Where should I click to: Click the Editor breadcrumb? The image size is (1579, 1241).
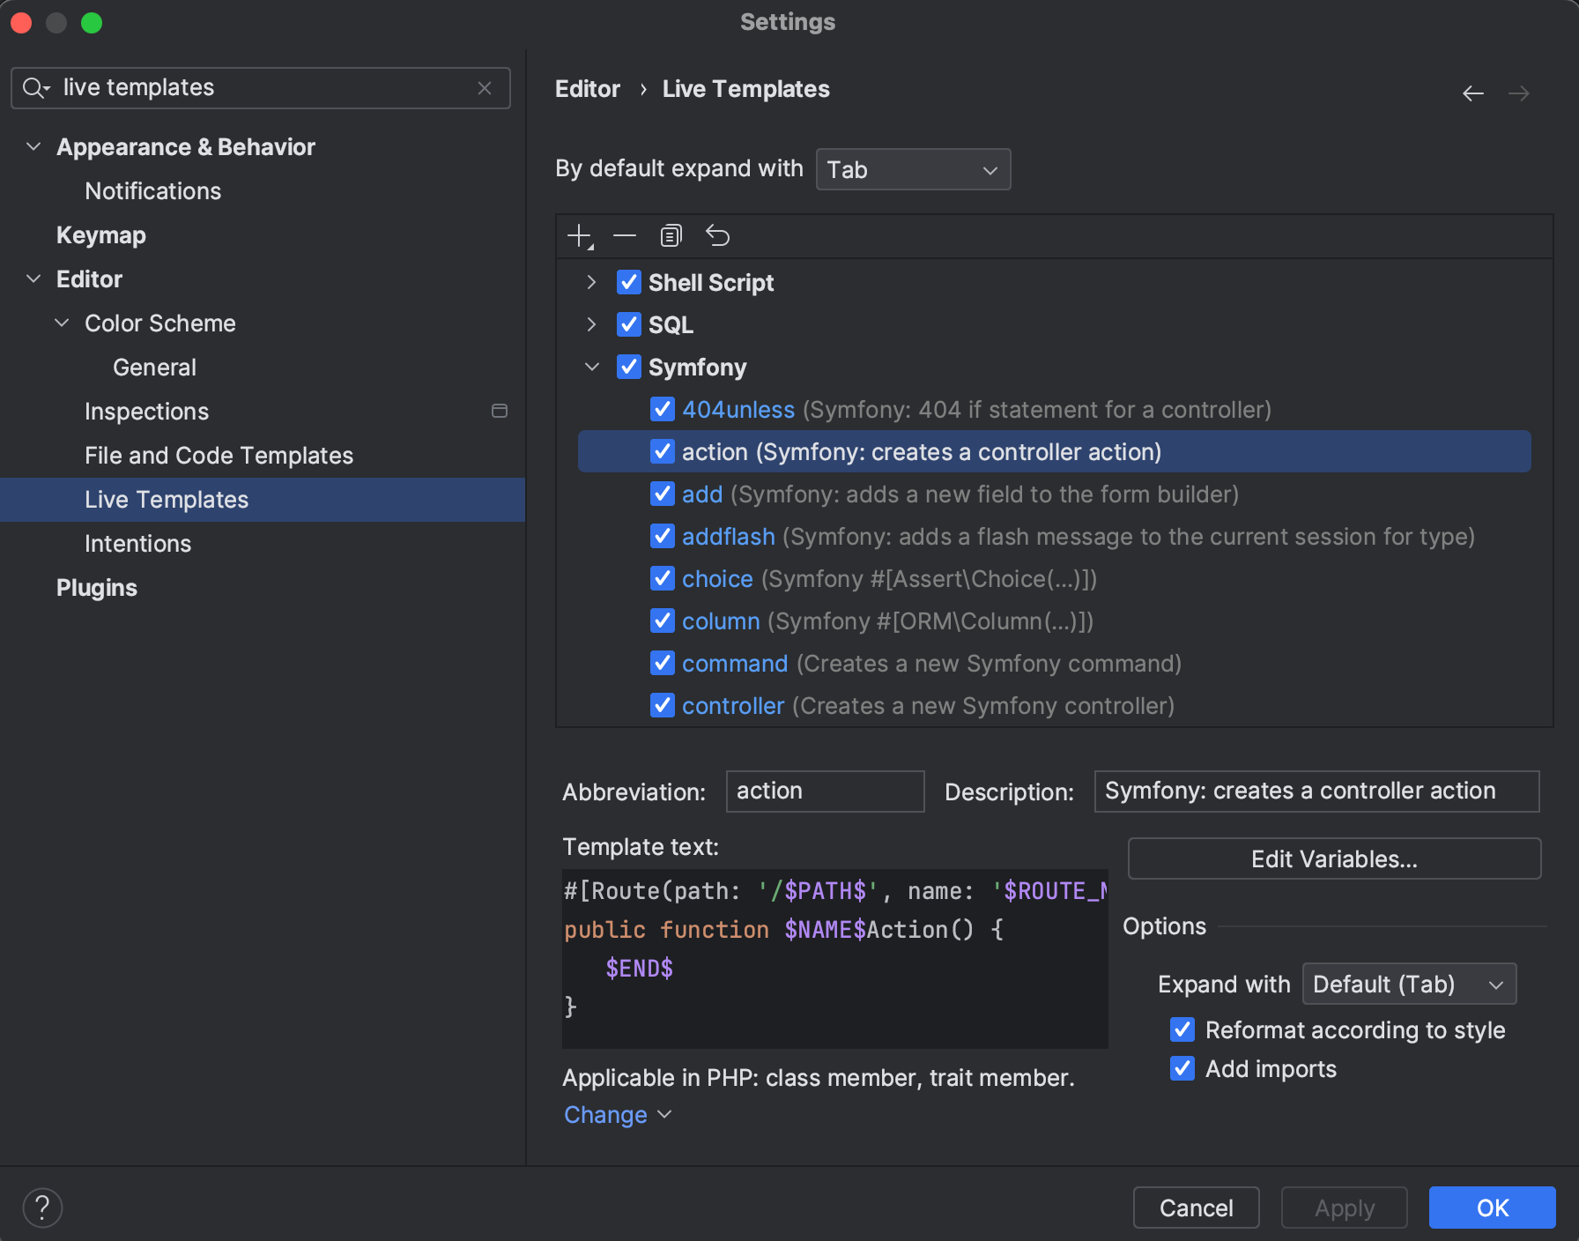pyautogui.click(x=587, y=88)
